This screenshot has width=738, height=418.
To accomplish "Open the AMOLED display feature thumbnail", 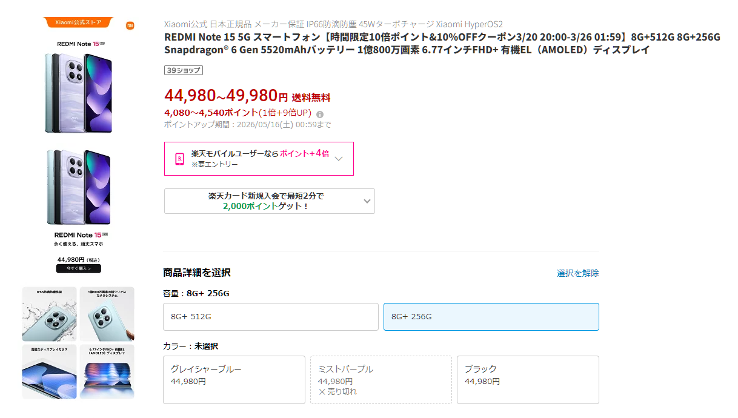I will (107, 371).
